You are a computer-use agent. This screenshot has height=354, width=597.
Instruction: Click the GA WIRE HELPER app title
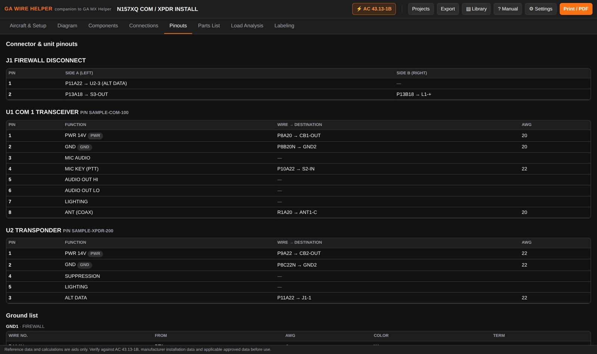click(x=28, y=9)
